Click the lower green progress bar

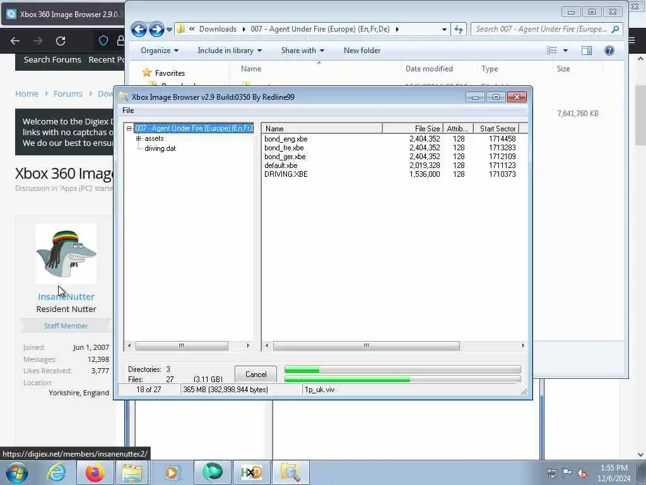[x=402, y=380]
